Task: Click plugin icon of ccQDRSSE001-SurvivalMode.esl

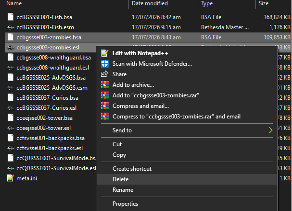Action: [x=11, y=168]
